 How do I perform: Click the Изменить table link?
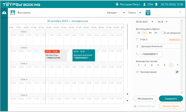(174, 39)
